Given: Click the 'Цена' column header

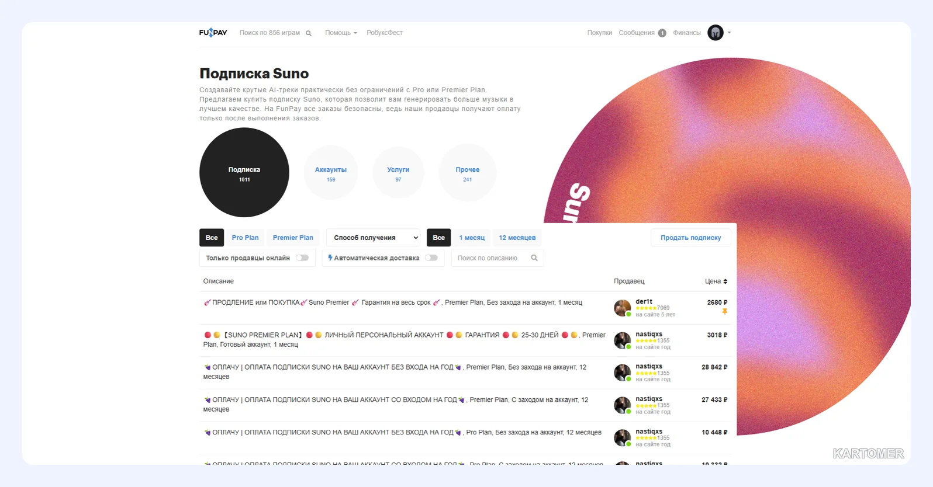Looking at the screenshot, I should coord(716,281).
